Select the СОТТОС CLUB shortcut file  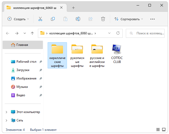coord(117,53)
